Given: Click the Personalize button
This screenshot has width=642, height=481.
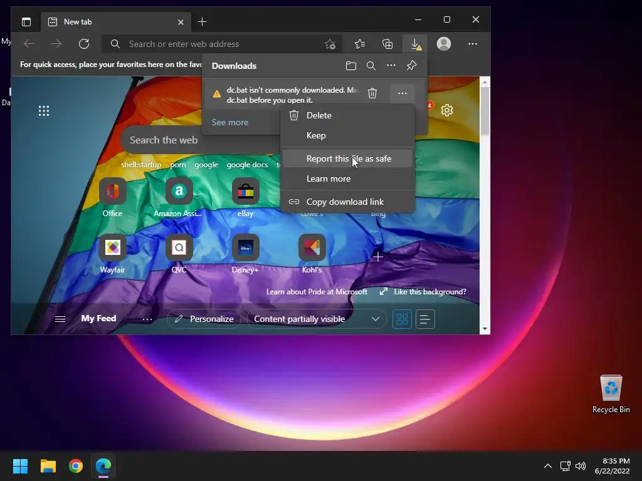Looking at the screenshot, I should click(x=205, y=319).
